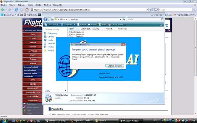Open Soubor menu in Firefox

coord(4,5)
